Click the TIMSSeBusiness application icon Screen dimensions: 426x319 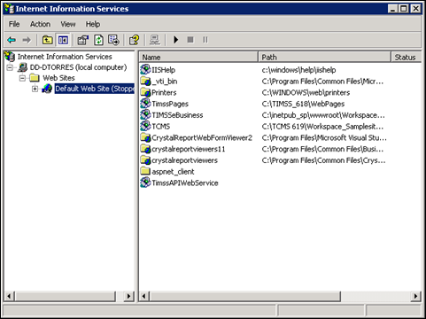[145, 115]
